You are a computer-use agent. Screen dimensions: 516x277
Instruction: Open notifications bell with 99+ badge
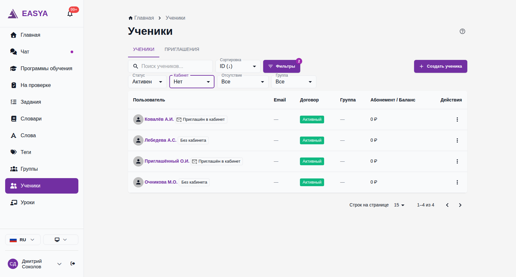click(70, 14)
